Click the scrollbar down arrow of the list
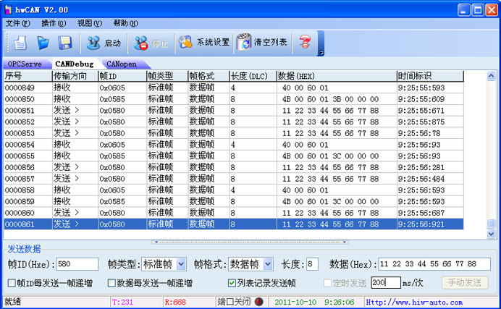The height and width of the screenshot is (309, 501). coord(491,234)
